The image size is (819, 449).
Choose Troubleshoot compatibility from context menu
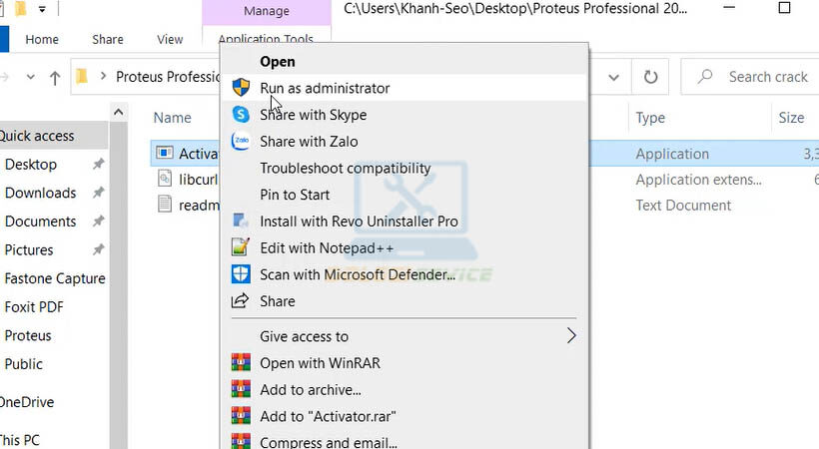point(345,169)
